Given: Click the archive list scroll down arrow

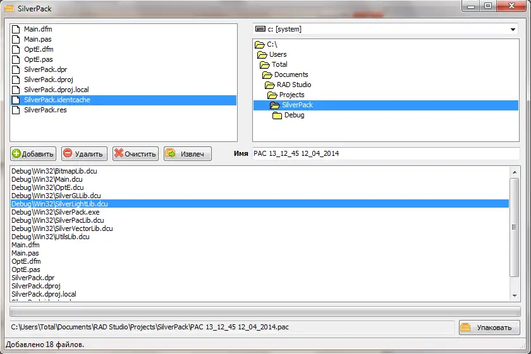Looking at the screenshot, I should coord(515,296).
